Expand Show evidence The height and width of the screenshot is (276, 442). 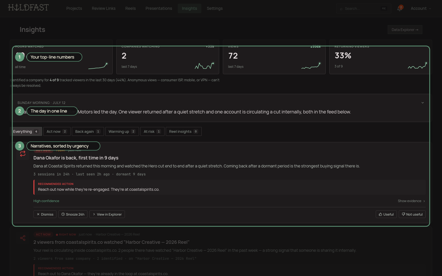coord(411,201)
